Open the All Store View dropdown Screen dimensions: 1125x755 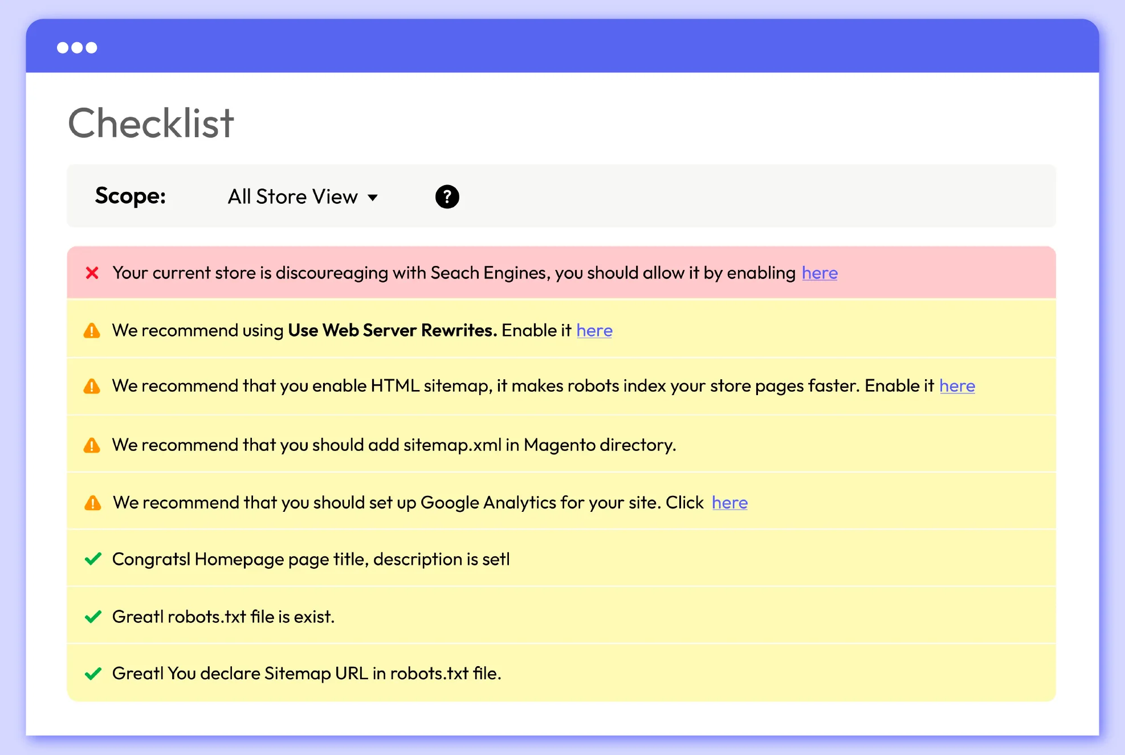coord(292,197)
